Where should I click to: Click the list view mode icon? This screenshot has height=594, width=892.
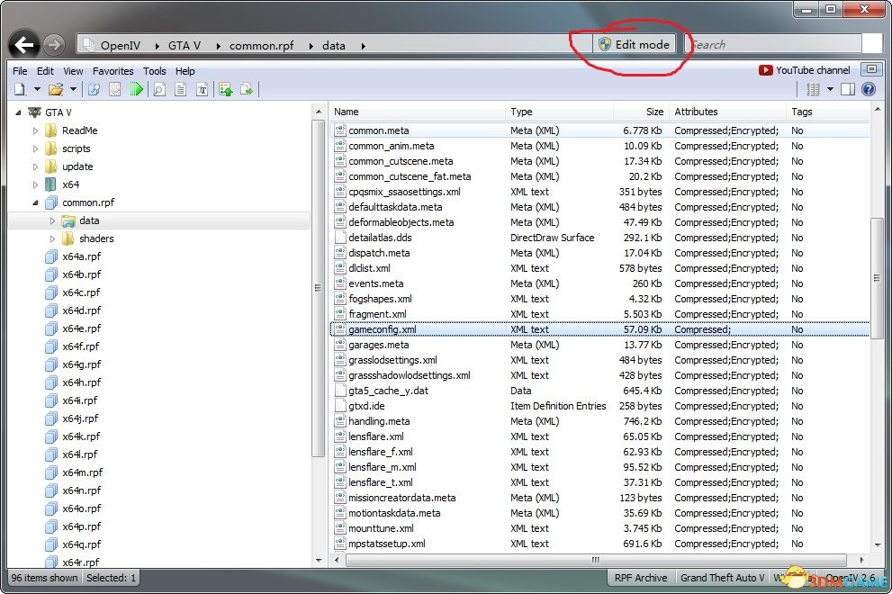[813, 89]
